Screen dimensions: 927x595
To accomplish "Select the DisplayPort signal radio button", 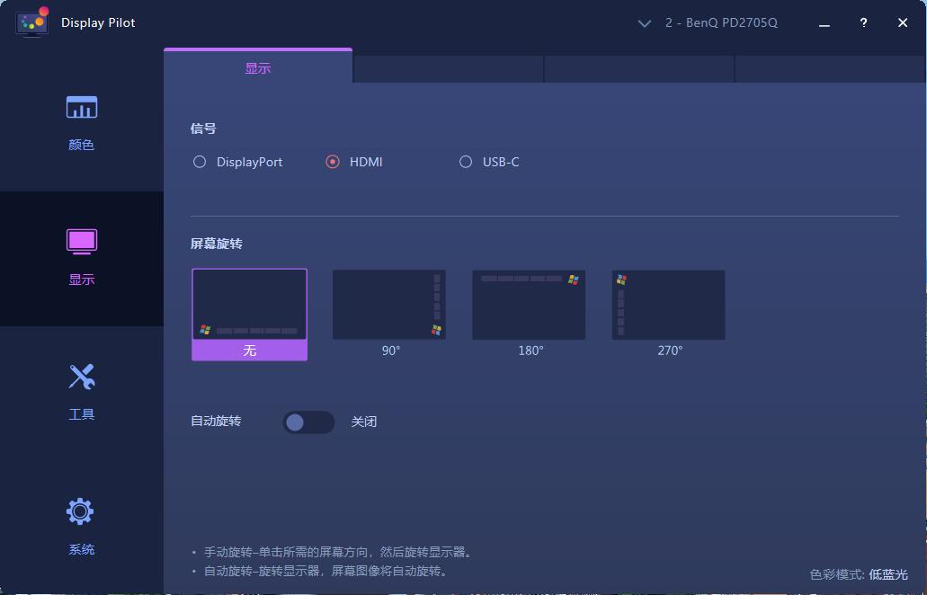I will tap(199, 162).
